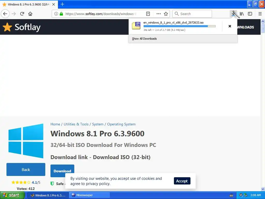
Task: Follow the Home breadcrumb link
Action: pyautogui.click(x=55, y=124)
